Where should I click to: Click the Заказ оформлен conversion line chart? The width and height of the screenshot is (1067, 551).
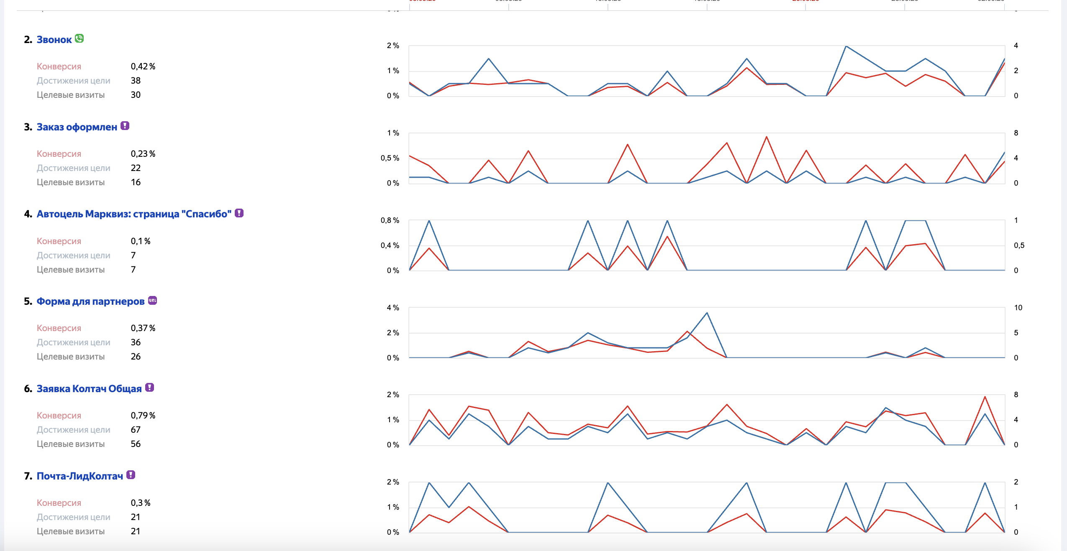(x=707, y=158)
